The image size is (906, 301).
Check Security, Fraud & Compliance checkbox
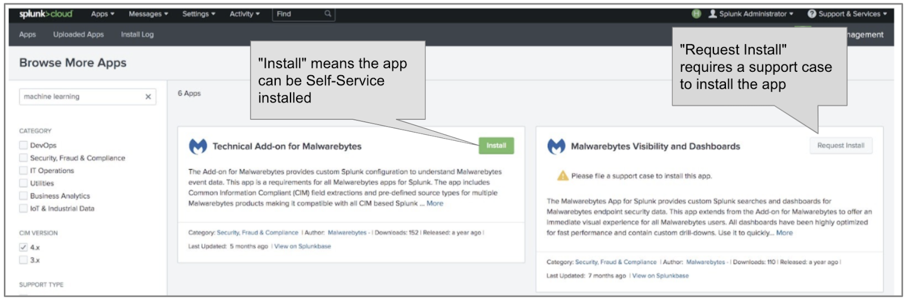23,158
